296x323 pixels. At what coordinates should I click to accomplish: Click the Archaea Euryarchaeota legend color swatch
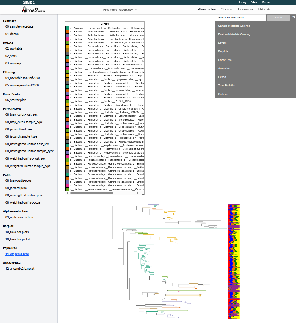[x=67, y=28]
